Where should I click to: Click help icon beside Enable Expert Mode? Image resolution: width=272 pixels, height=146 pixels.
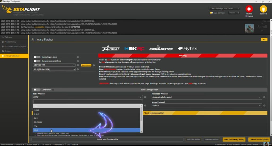78,57
